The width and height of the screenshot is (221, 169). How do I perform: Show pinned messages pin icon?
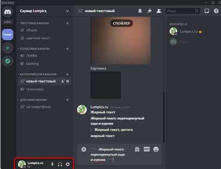(x=150, y=11)
